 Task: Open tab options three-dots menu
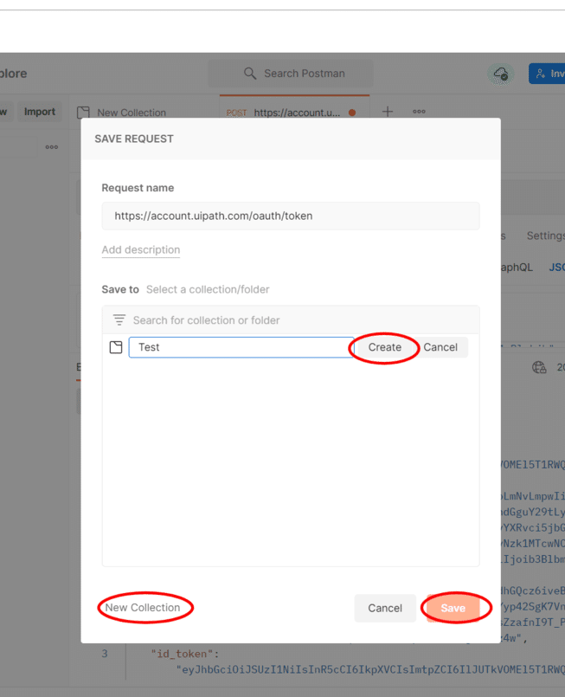419,112
